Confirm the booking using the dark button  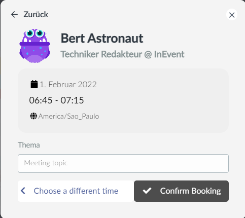click(x=181, y=191)
